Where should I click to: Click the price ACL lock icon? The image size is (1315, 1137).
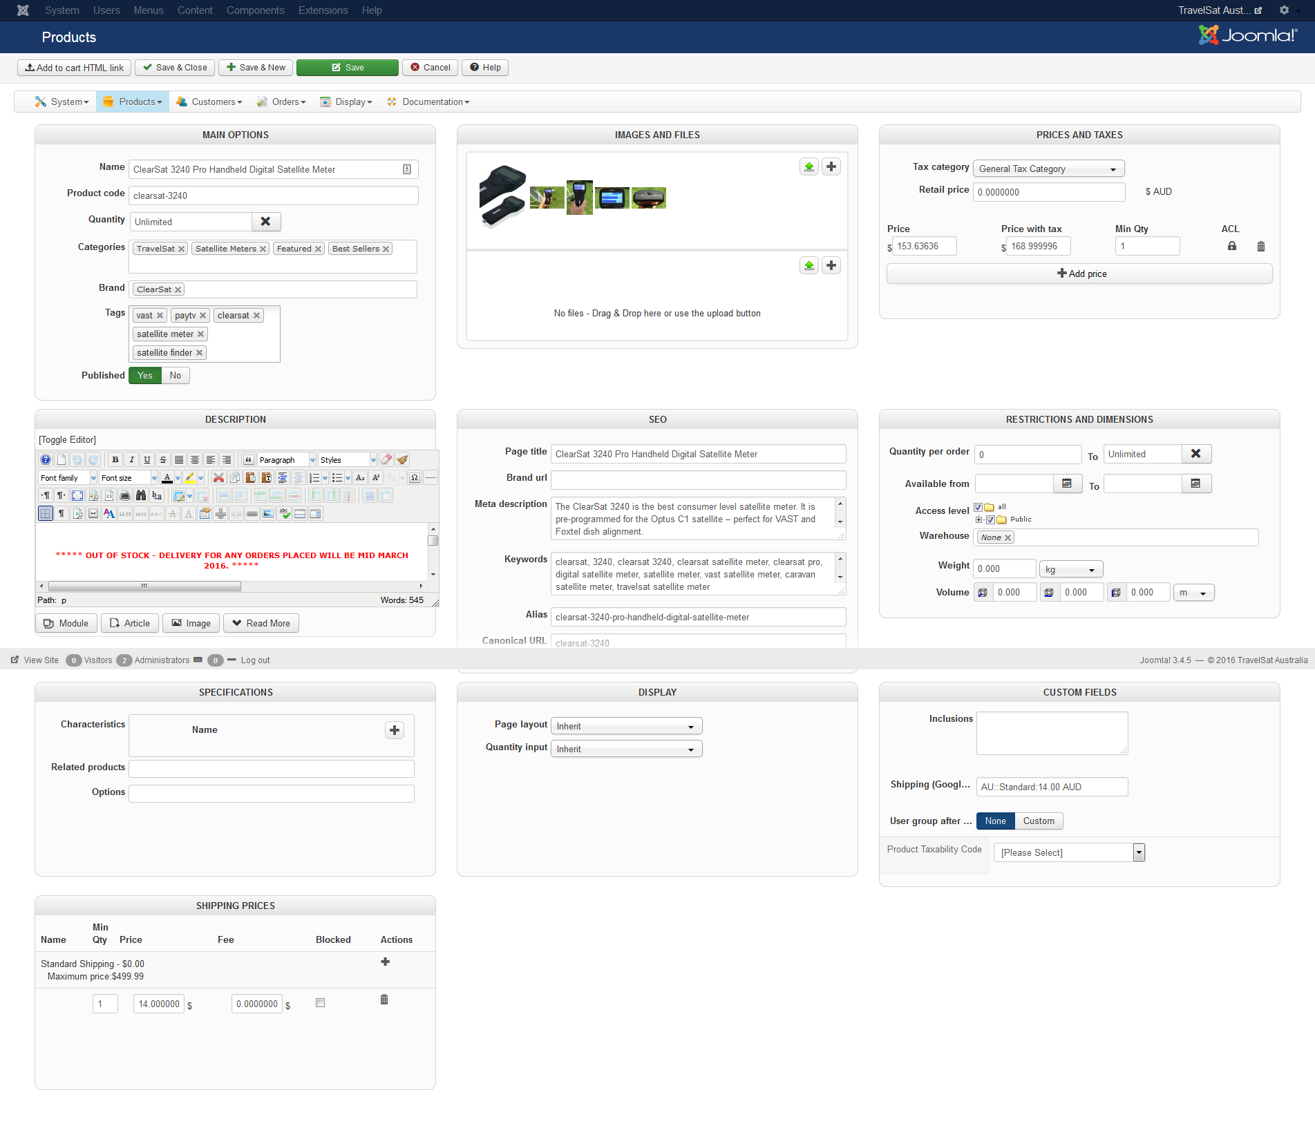(1232, 247)
